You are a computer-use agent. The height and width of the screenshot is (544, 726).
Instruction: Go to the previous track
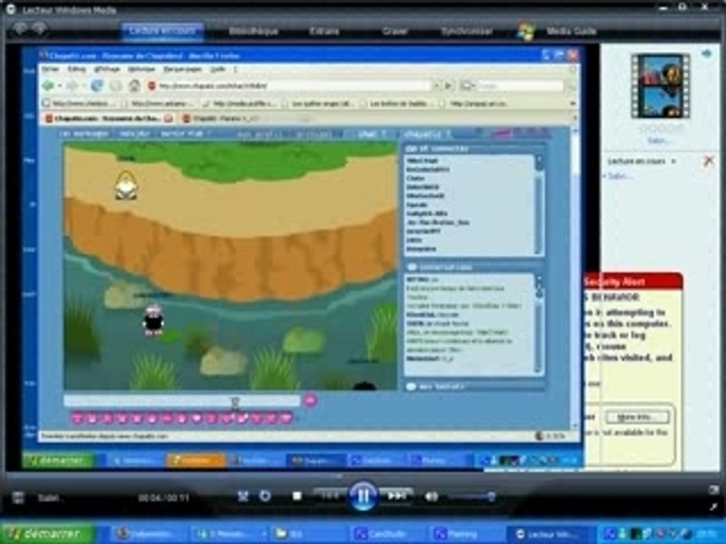pos(330,496)
